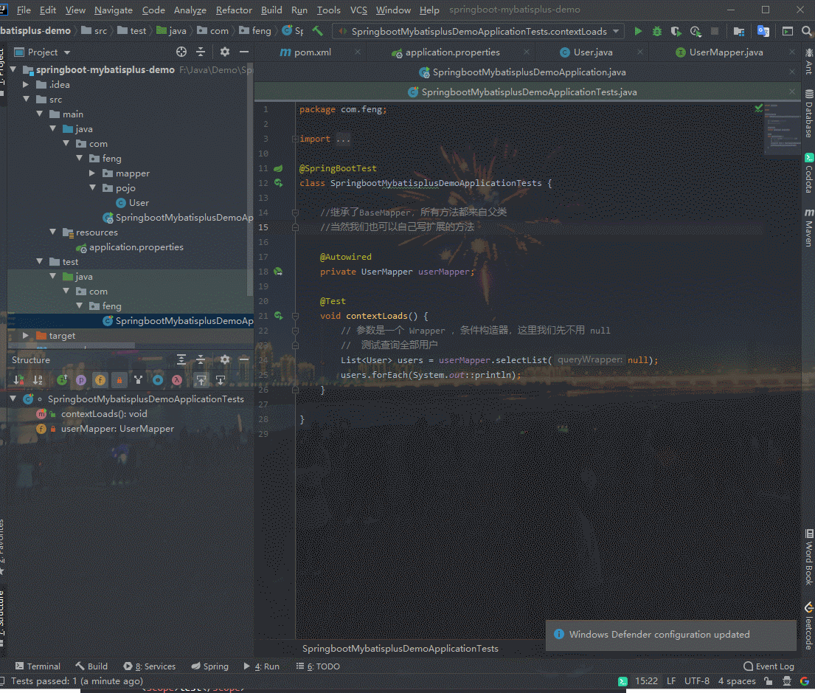Collapse the feng package in Project tree
The image size is (815, 693).
coord(79,158)
